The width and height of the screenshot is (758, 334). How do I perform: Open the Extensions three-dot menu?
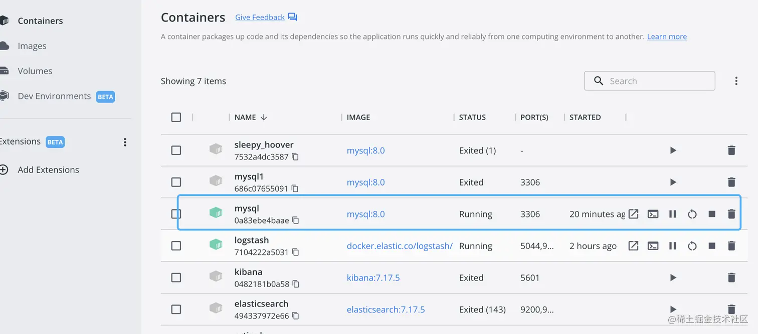pos(125,142)
